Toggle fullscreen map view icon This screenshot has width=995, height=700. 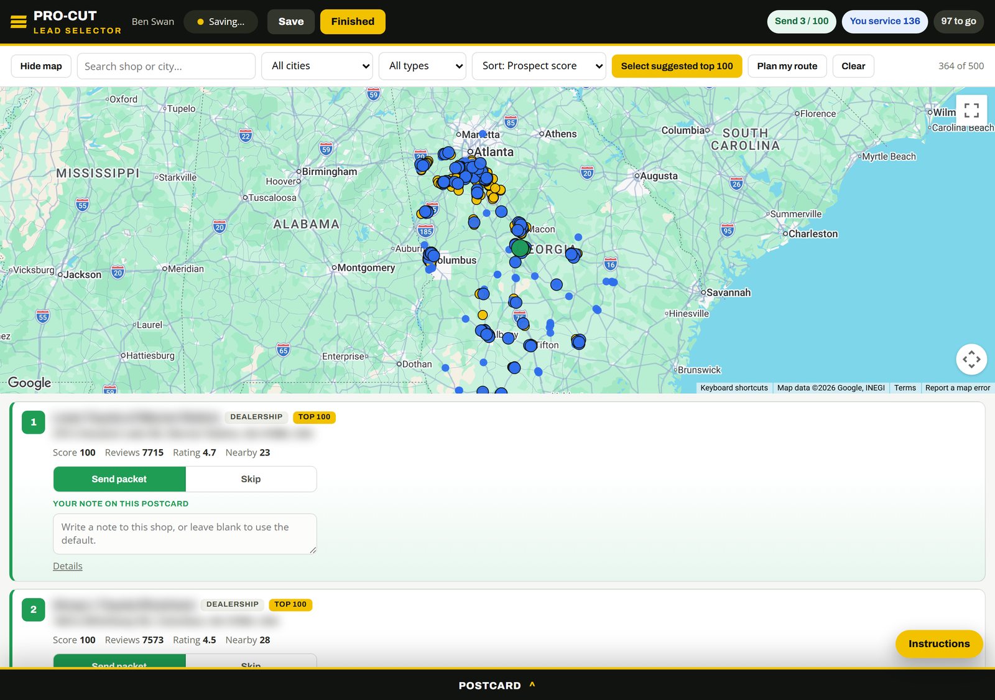click(x=971, y=111)
